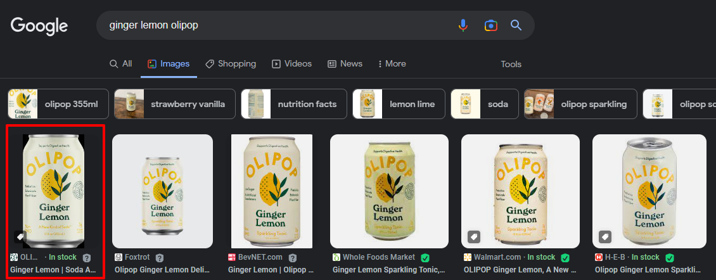Image resolution: width=716 pixels, height=280 pixels.
Task: Click the green verified badge for H-E-B
Action: (669, 258)
